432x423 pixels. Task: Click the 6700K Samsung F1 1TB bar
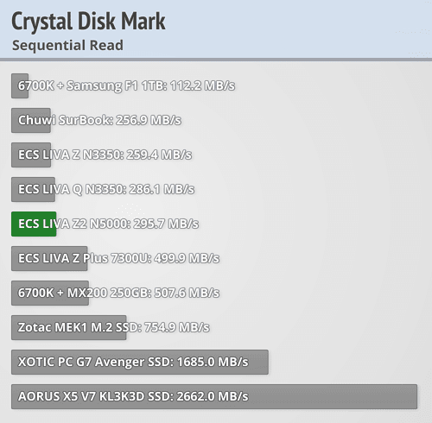point(20,85)
